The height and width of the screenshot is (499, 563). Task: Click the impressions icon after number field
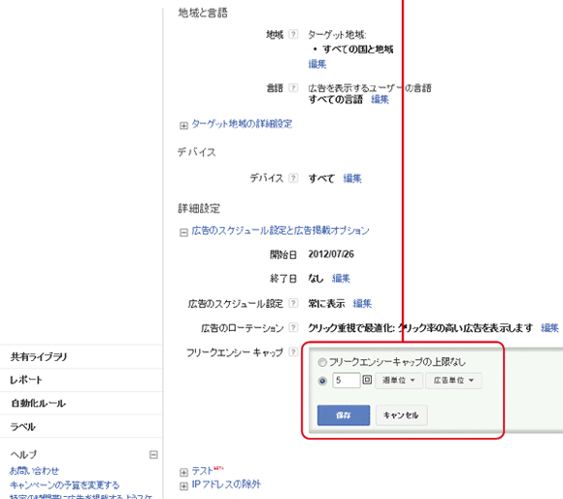click(x=367, y=380)
